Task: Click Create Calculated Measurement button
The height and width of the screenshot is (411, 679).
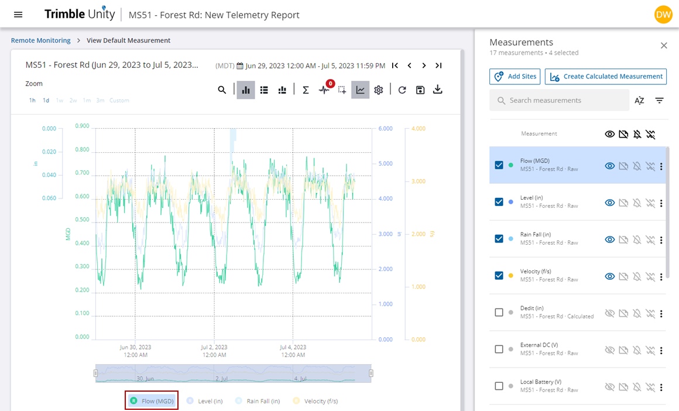Action: coord(605,77)
